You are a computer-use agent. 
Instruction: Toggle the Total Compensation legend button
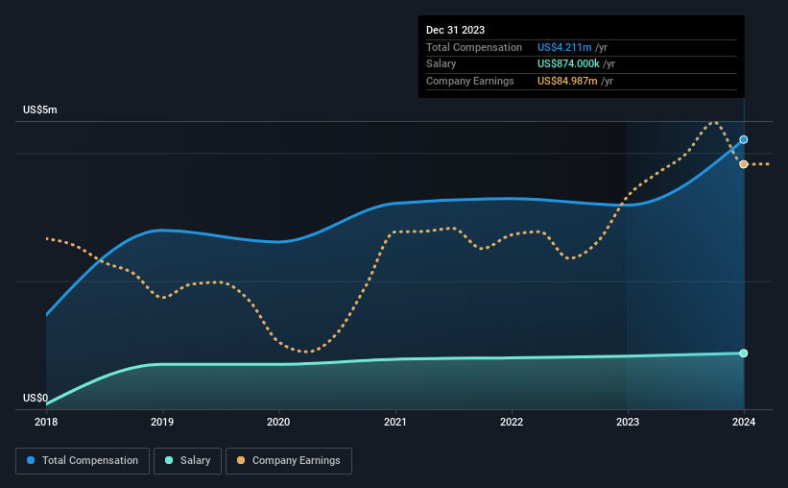tap(83, 461)
